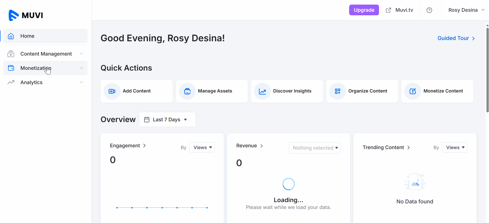The width and height of the screenshot is (489, 223).
Task: Click the Muvi.tv external link icon
Action: click(388, 10)
